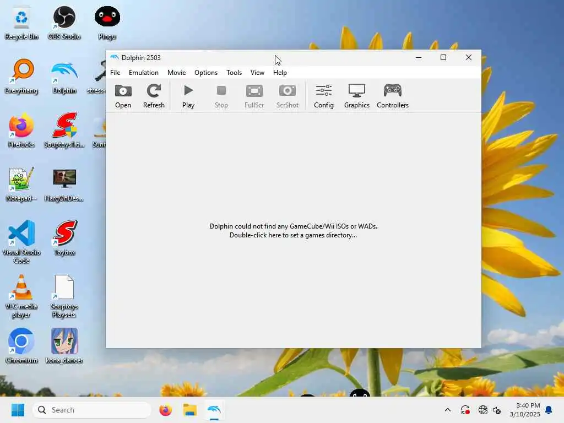The image size is (564, 423).
Task: Select the Toybox desktop icon
Action: pos(64,238)
